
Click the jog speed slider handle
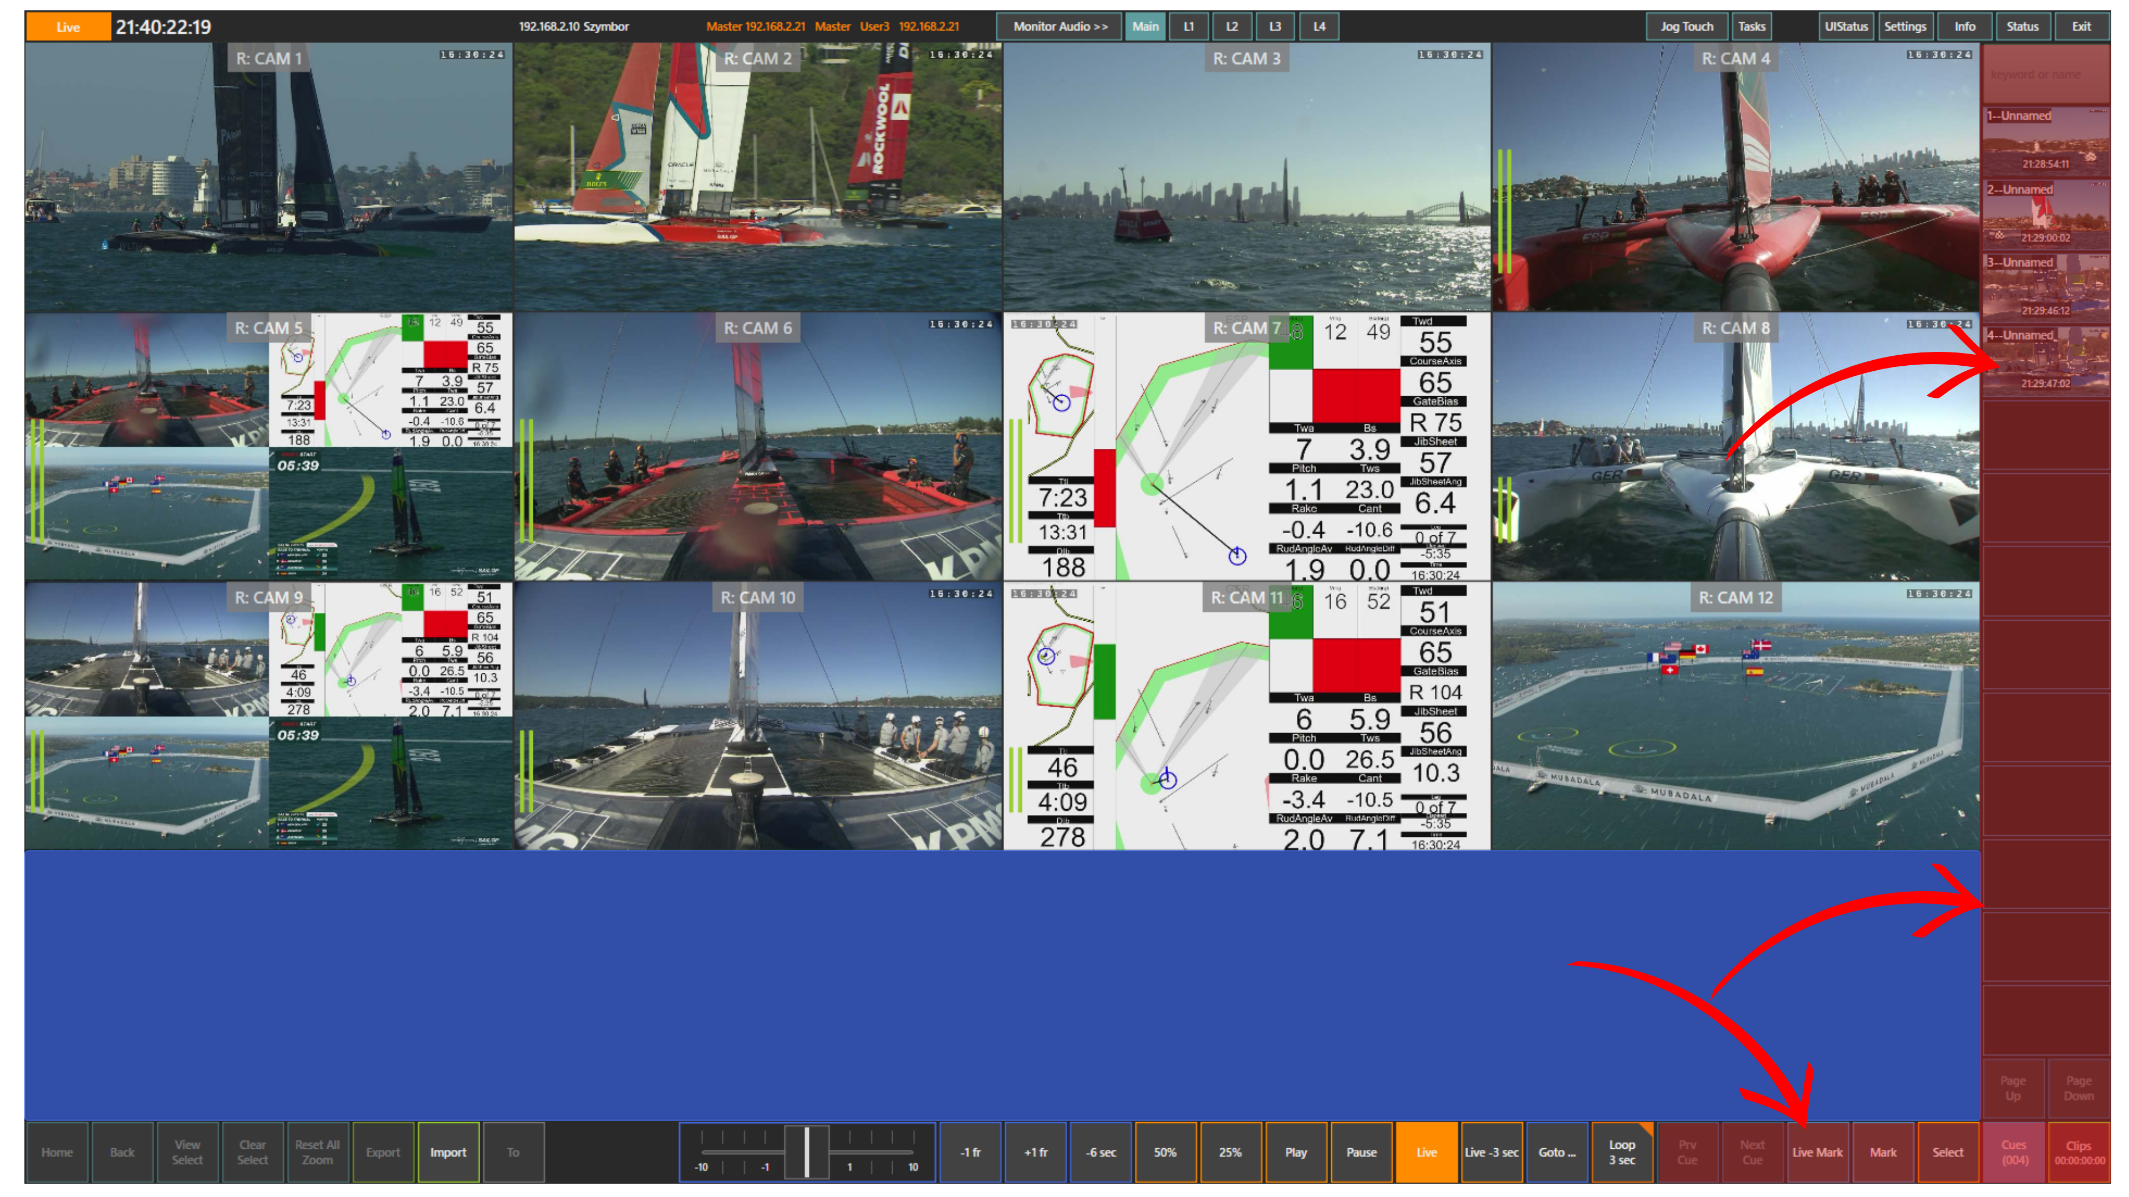click(807, 1152)
